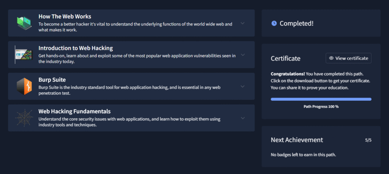The width and height of the screenshot is (389, 174).
Task: Click the Next Achievement heading
Action: [297, 140]
